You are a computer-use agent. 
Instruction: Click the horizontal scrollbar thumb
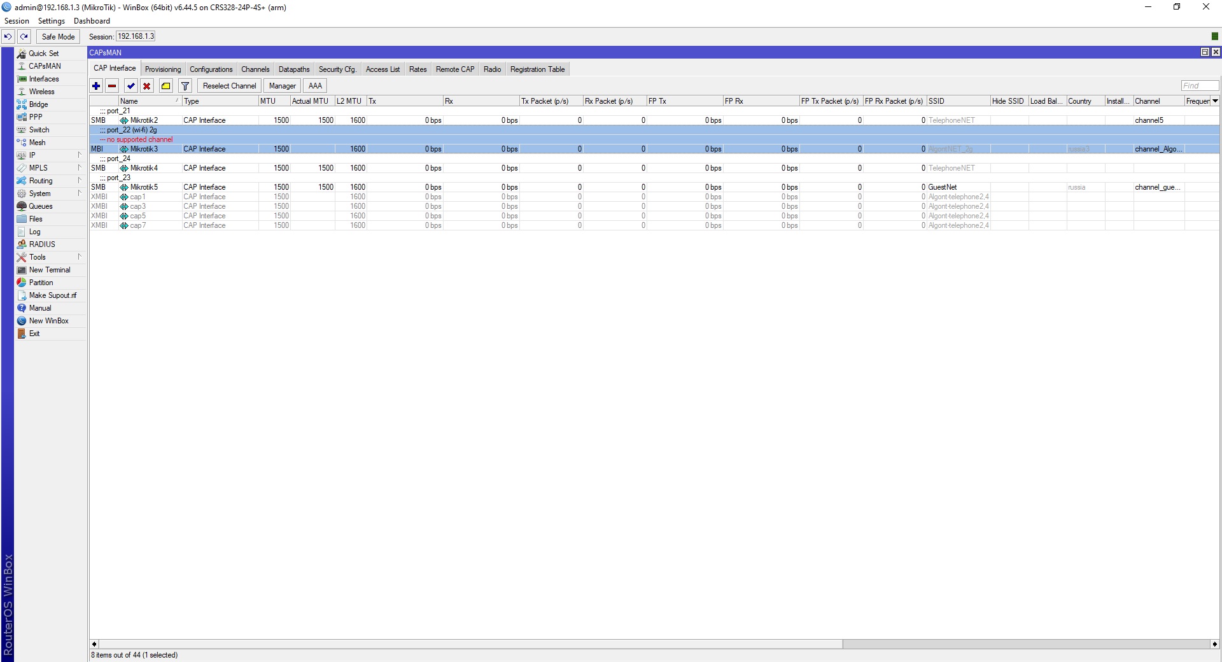(x=471, y=644)
